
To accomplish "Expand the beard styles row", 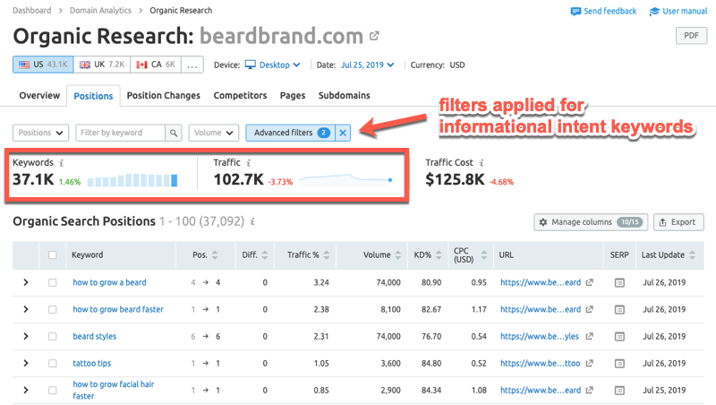I will pyautogui.click(x=26, y=336).
